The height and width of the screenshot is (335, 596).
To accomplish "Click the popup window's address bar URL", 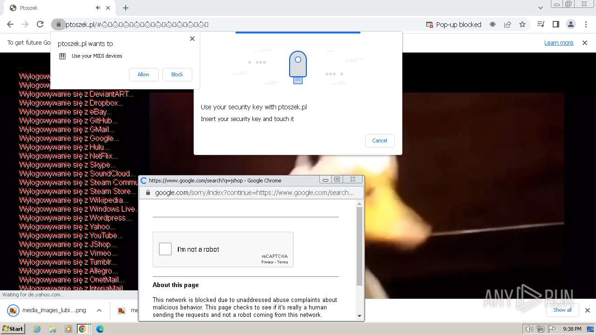I will click(254, 193).
